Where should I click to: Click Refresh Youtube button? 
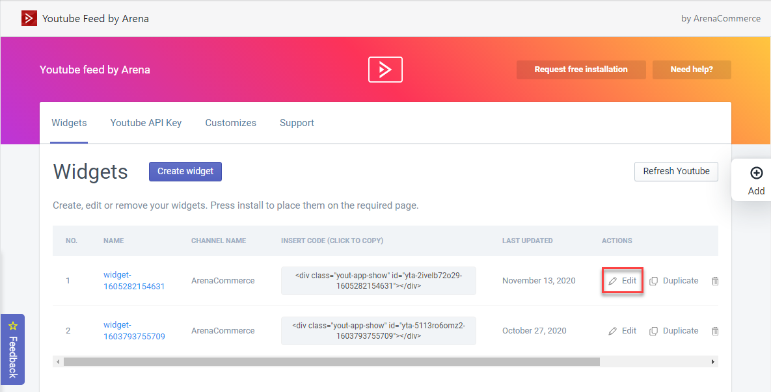pos(676,172)
